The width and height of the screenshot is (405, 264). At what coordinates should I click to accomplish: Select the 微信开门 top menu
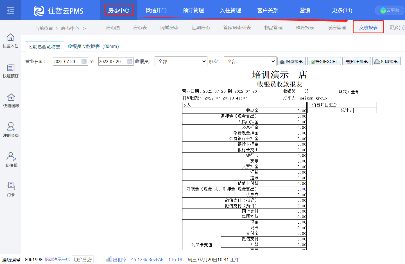click(x=156, y=10)
